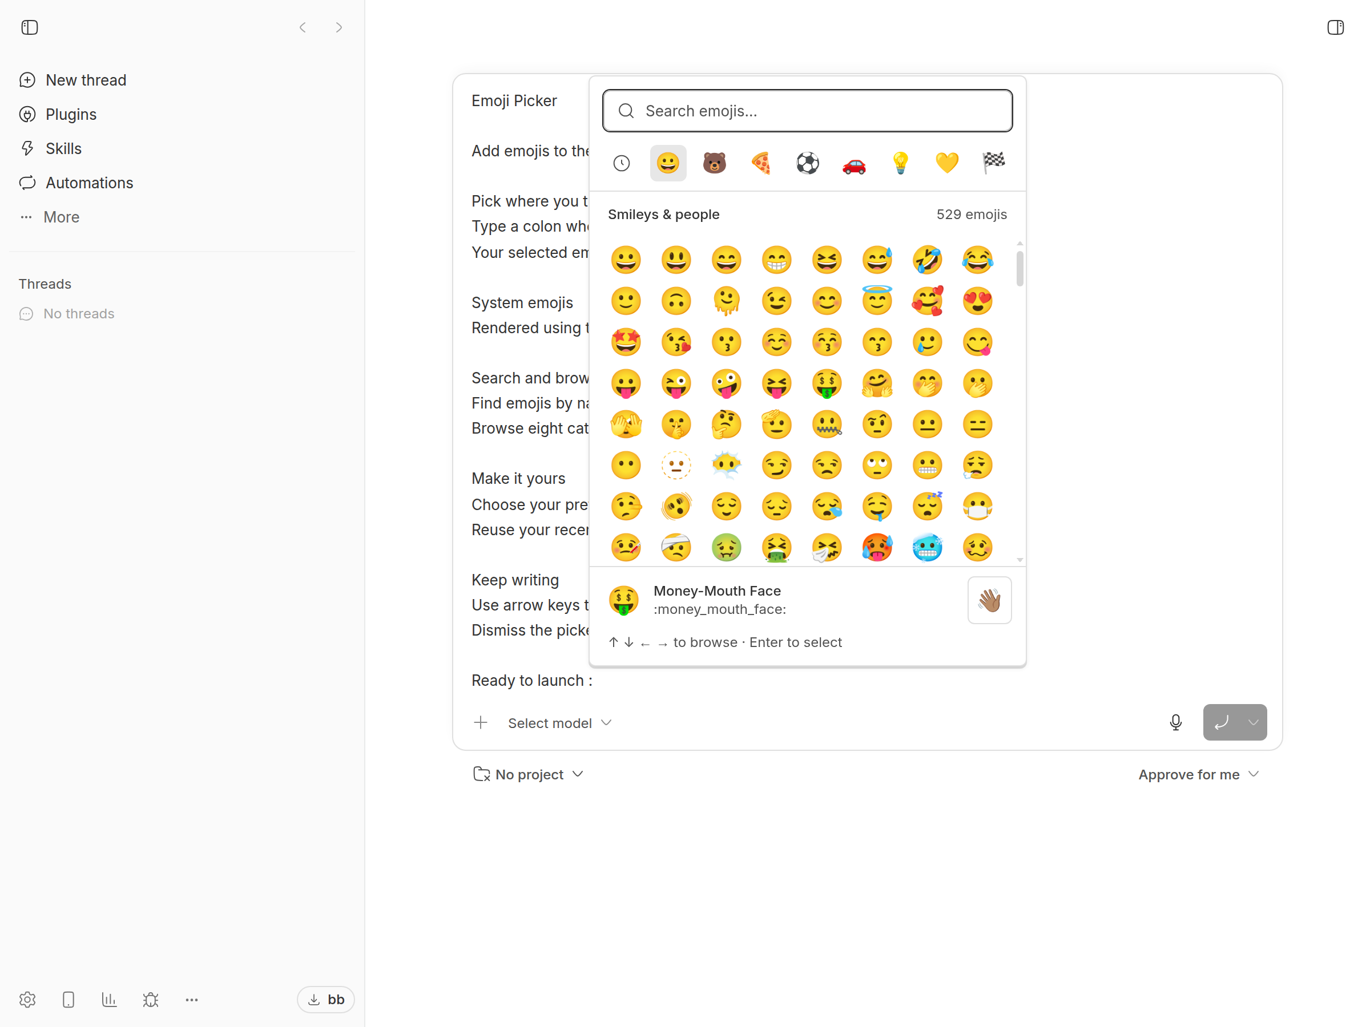Add attachment with the plus icon
1370x1027 pixels.
481,722
